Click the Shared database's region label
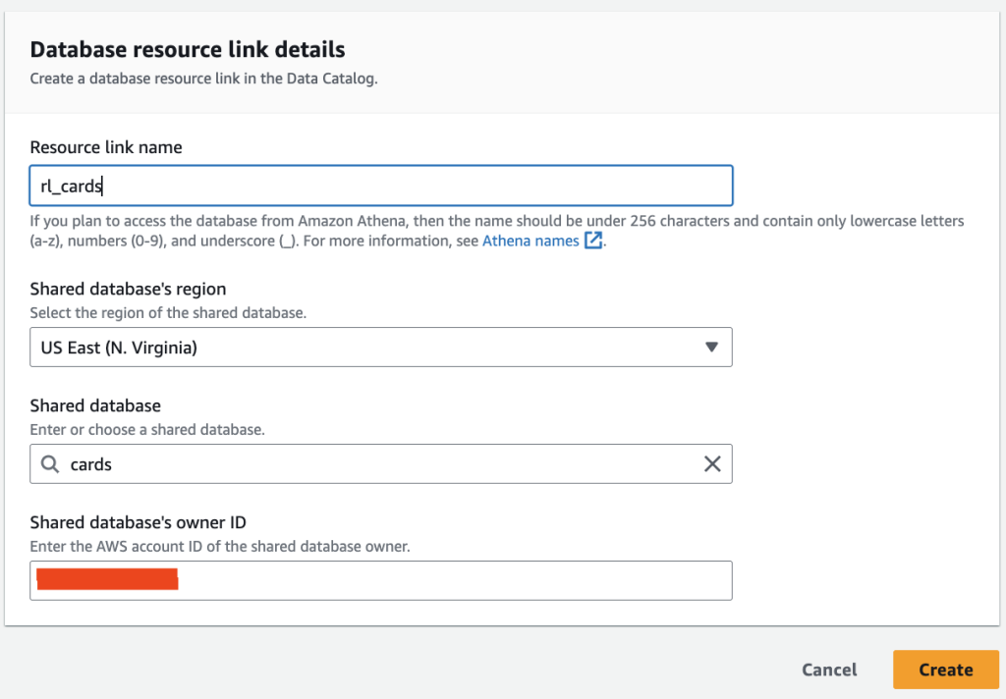This screenshot has width=1006, height=699. click(128, 289)
